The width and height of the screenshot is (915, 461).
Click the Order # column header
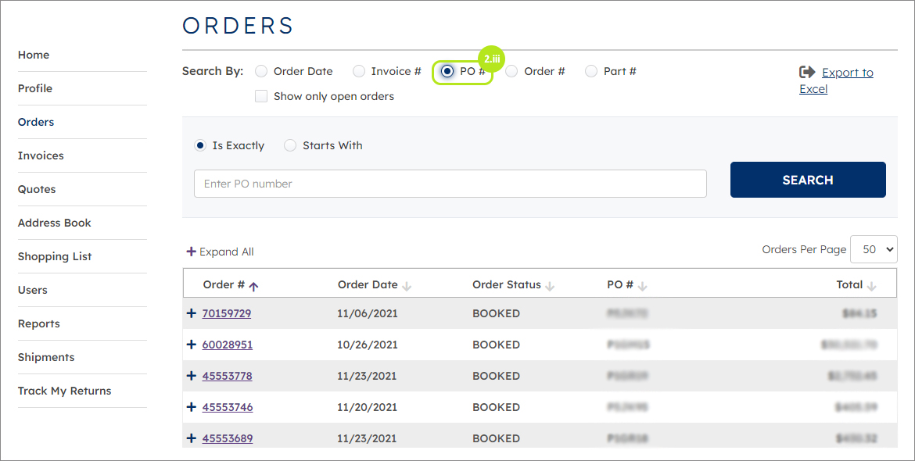224,285
